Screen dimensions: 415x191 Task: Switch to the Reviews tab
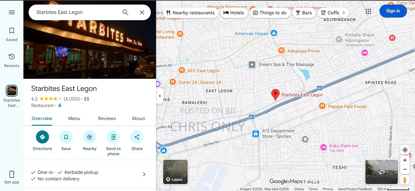(107, 118)
